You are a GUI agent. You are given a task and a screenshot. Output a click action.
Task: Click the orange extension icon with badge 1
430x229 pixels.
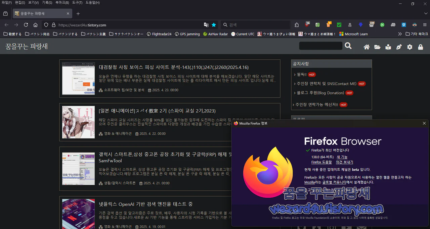pos(329,24)
